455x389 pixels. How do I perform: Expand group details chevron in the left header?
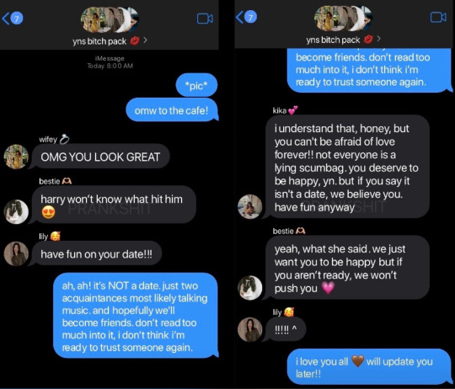pos(145,40)
